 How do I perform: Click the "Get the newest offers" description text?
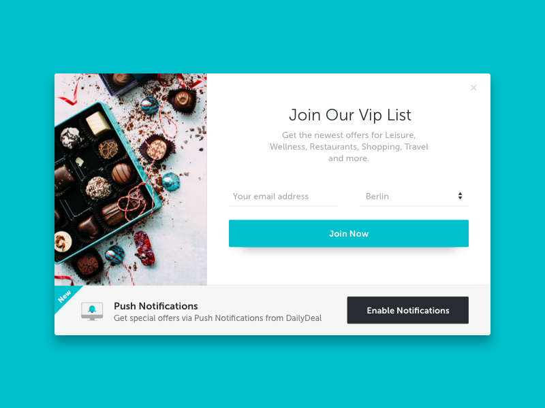[349, 146]
